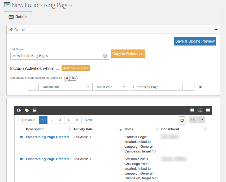This screenshot has width=226, height=182.
Task: Click the List Name input field
Action: [57, 56]
